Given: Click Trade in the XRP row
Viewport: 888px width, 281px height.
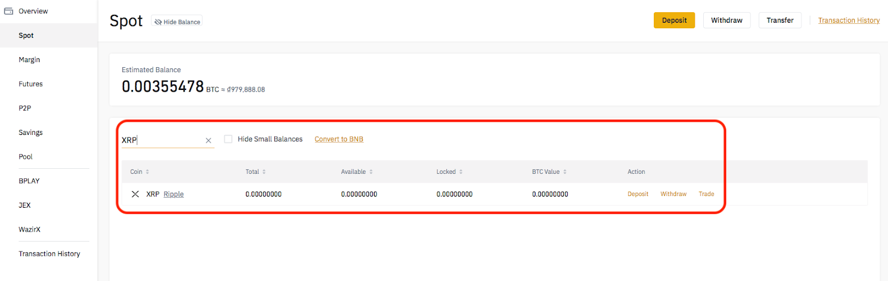Looking at the screenshot, I should pyautogui.click(x=706, y=194).
